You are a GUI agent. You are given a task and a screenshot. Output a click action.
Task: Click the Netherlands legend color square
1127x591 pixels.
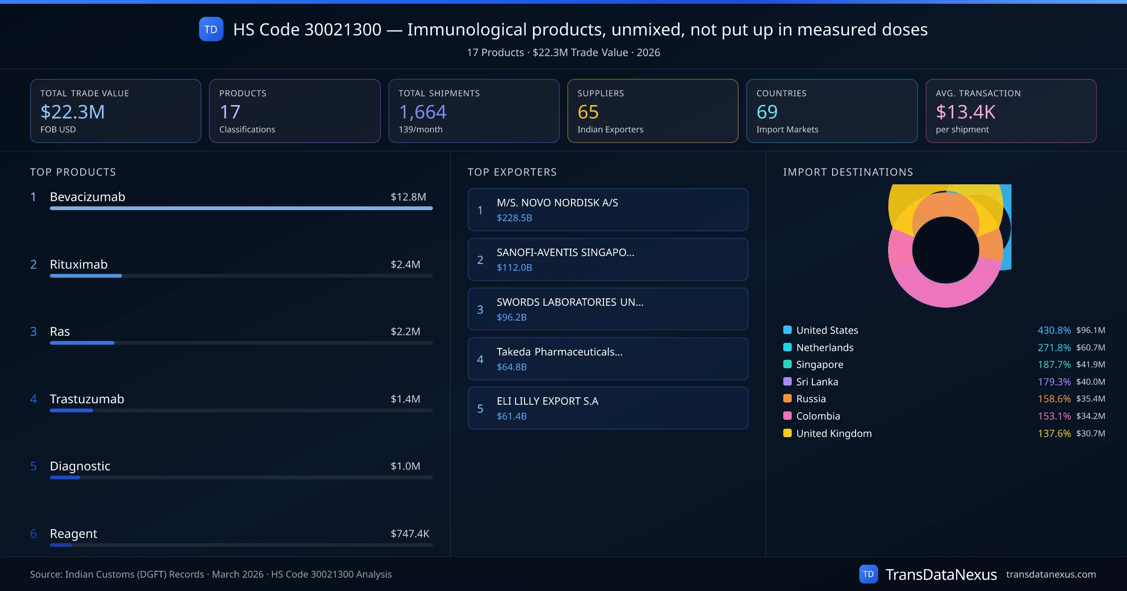[787, 347]
